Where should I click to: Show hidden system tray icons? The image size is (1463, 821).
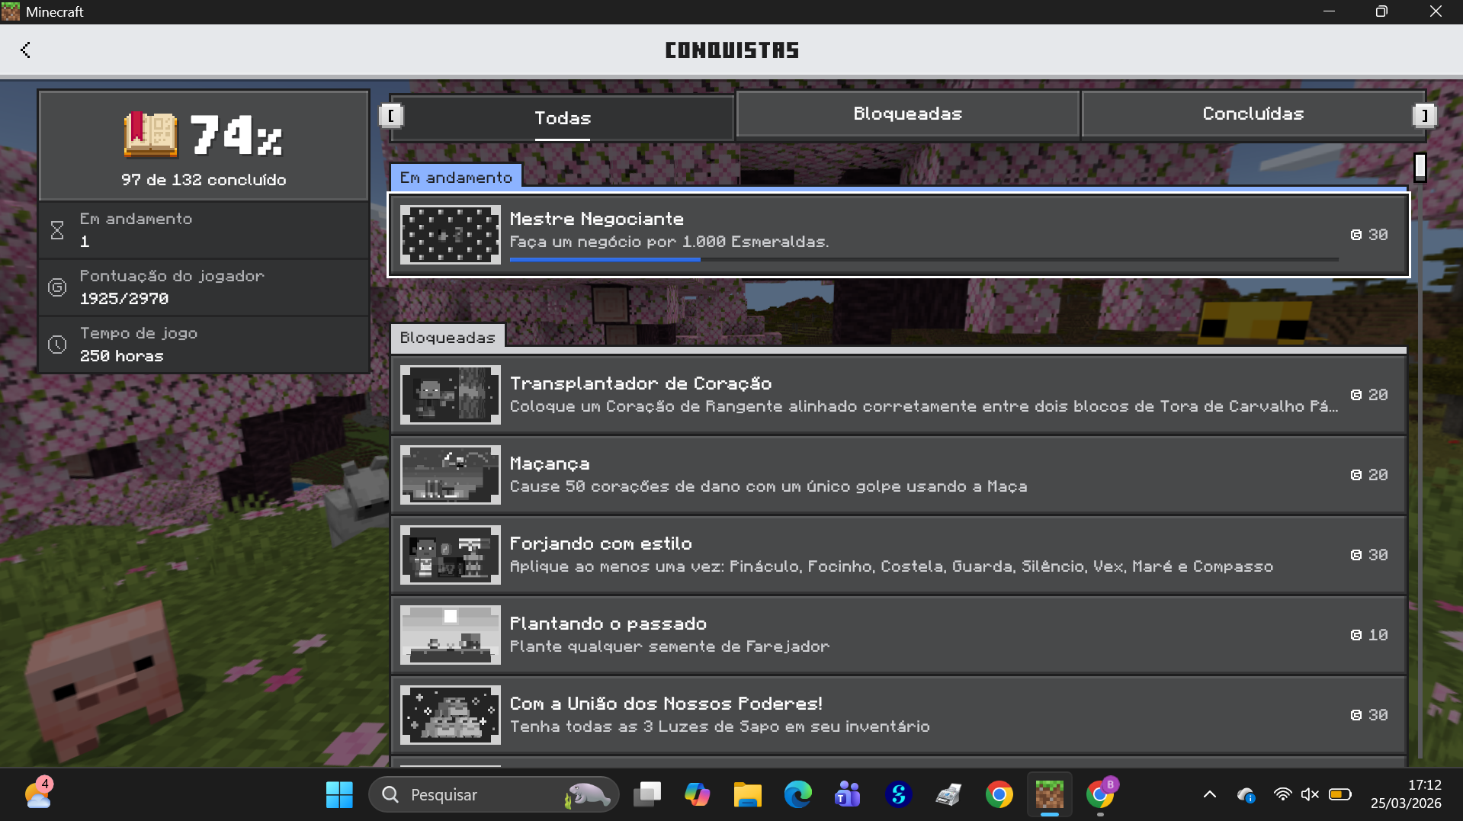(1210, 795)
